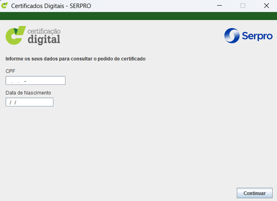Click the bold "digital" word in logo
Screen dimensions: 277x201
tap(44, 39)
